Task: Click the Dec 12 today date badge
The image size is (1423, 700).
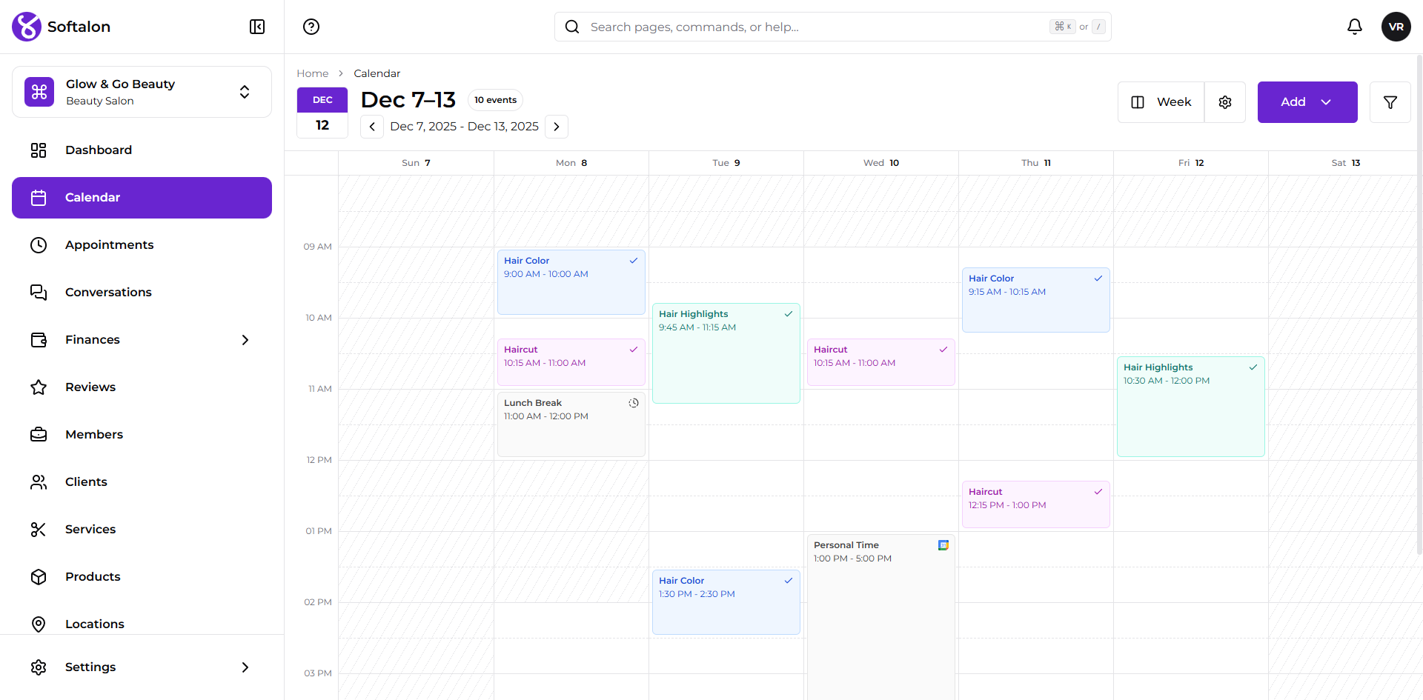Action: [x=322, y=113]
